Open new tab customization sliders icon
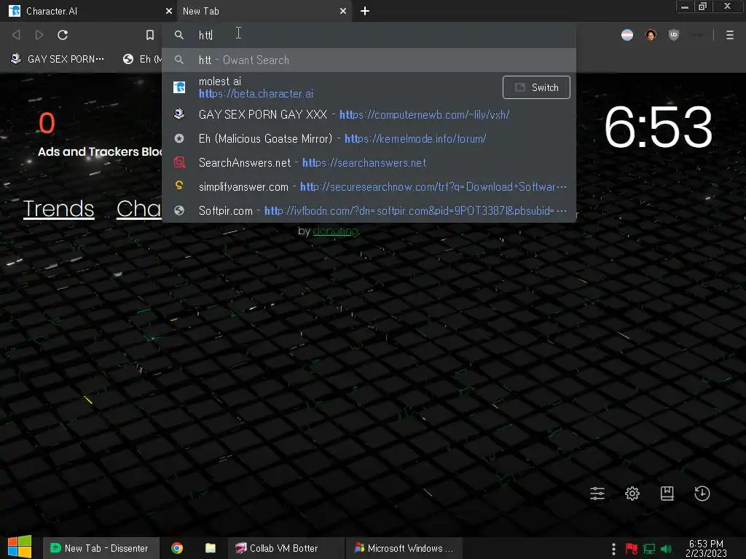 597,493
